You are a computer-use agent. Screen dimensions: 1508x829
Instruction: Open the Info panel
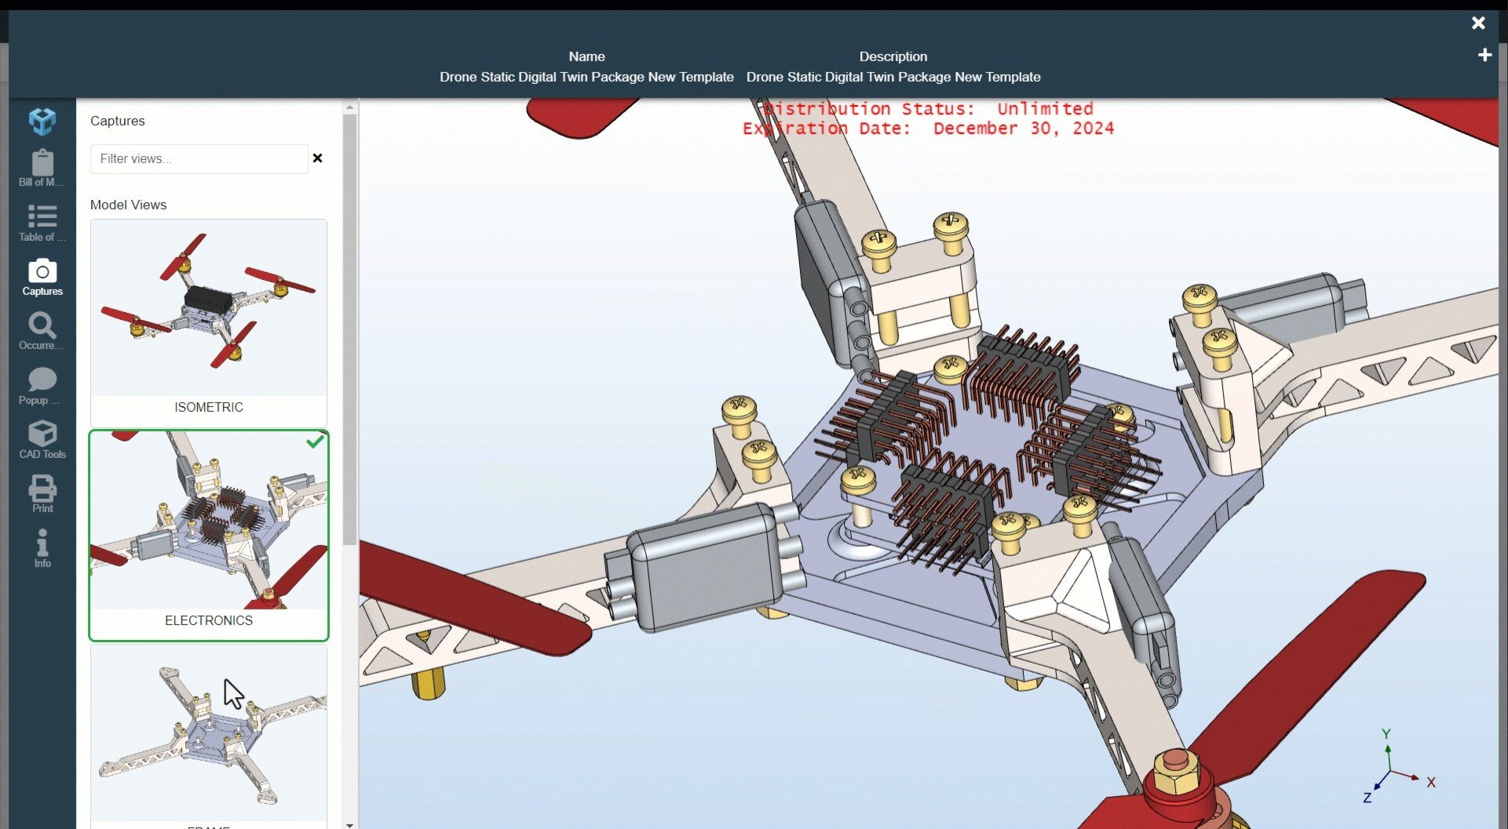click(42, 547)
